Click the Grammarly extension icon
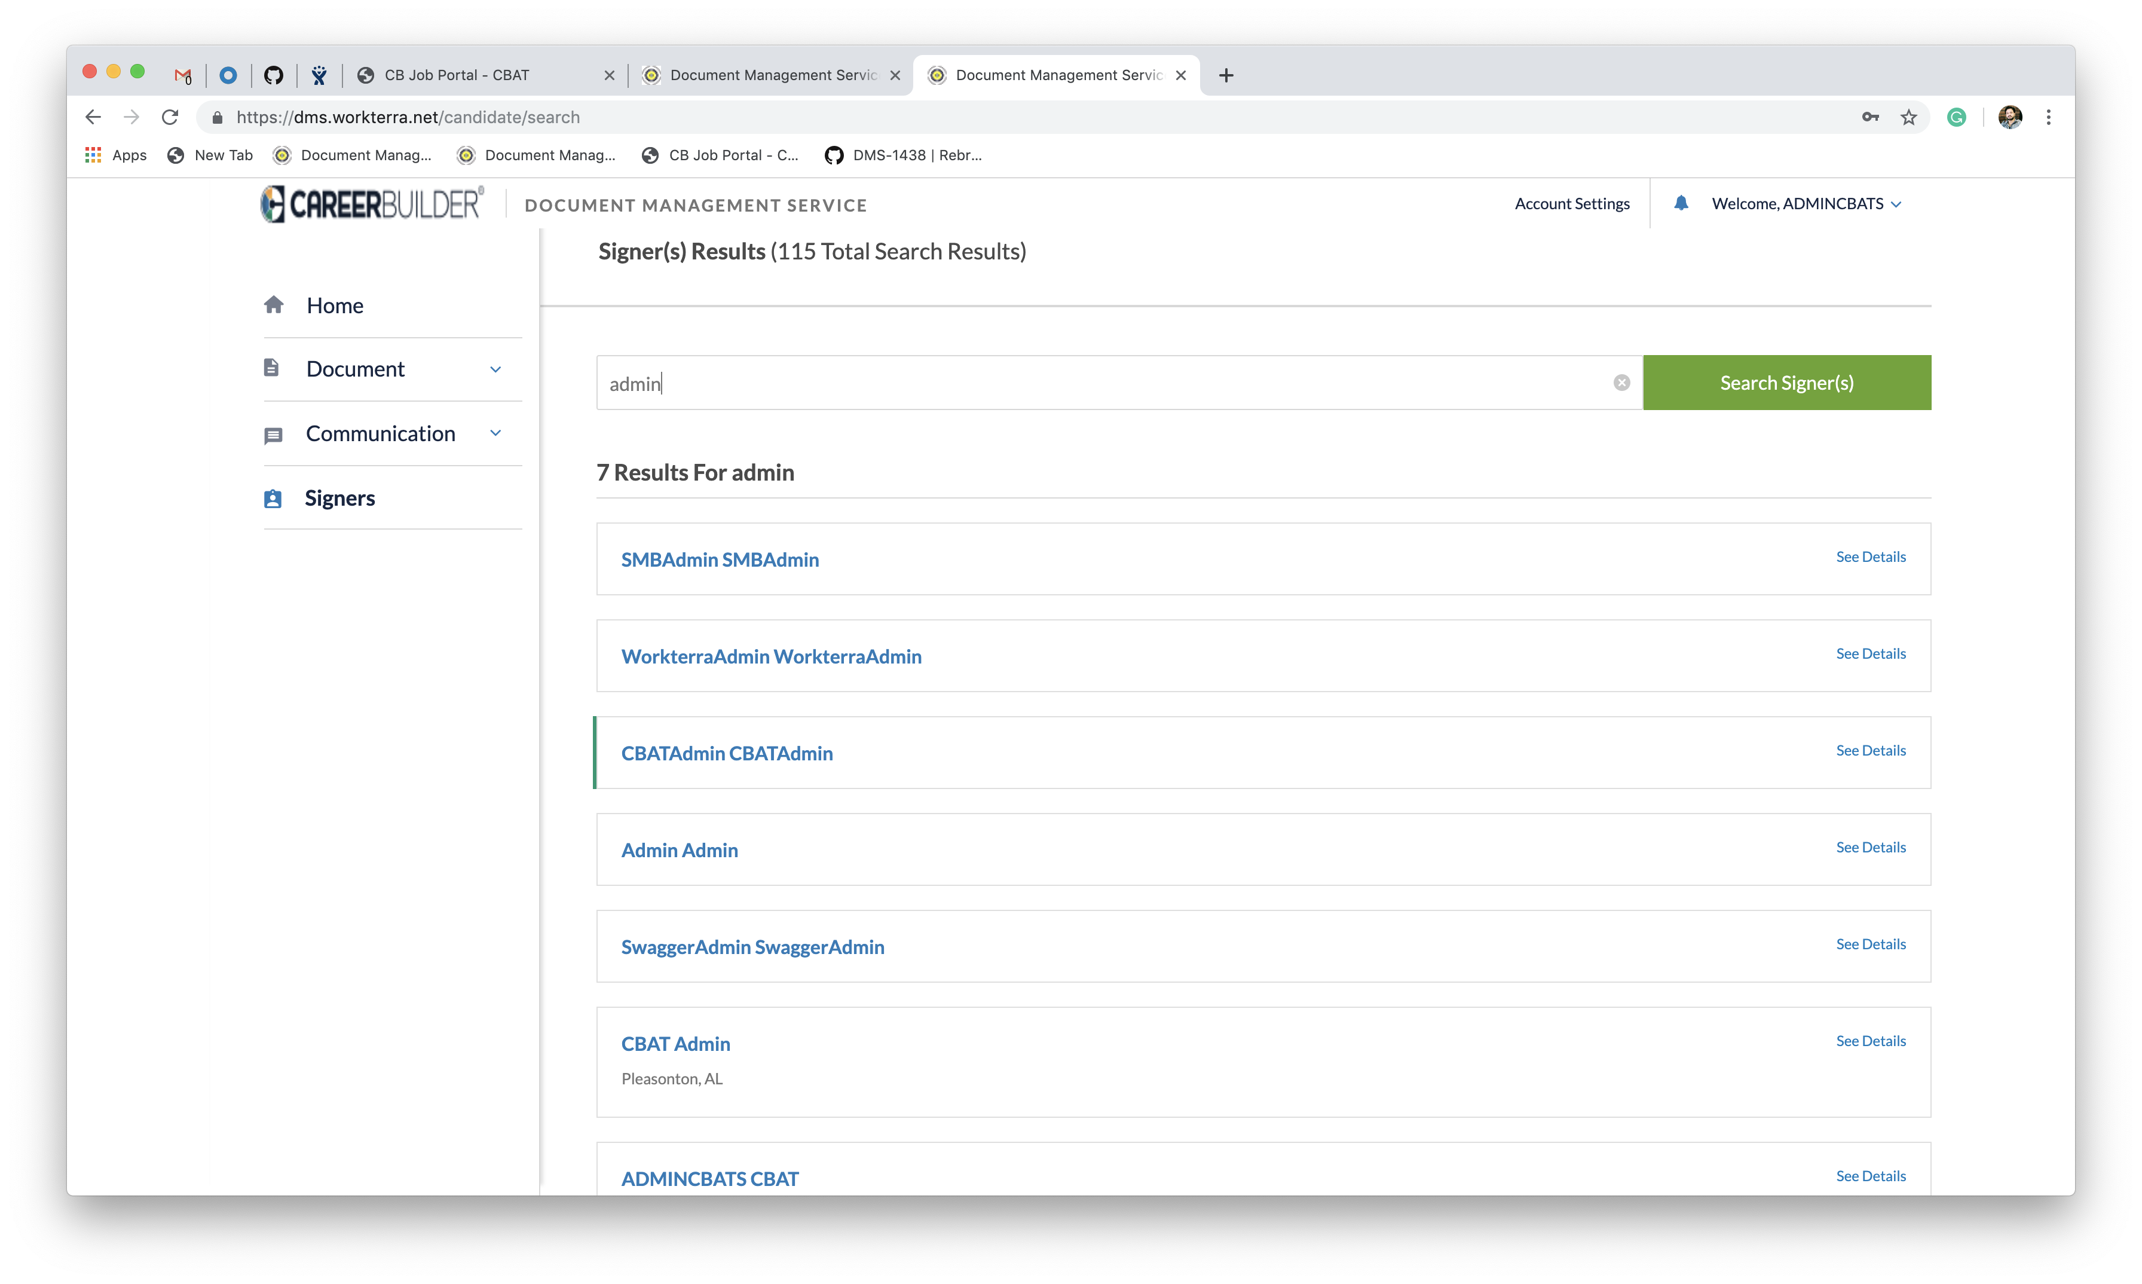This screenshot has width=2142, height=1284. 1956,117
